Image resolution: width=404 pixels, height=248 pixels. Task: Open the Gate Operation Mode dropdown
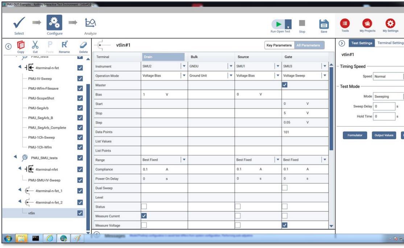325,76
